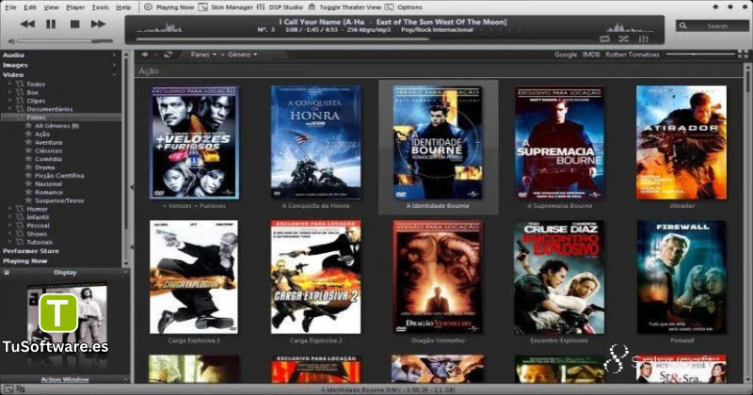Skip to next track button
753x395 pixels.
click(98, 24)
